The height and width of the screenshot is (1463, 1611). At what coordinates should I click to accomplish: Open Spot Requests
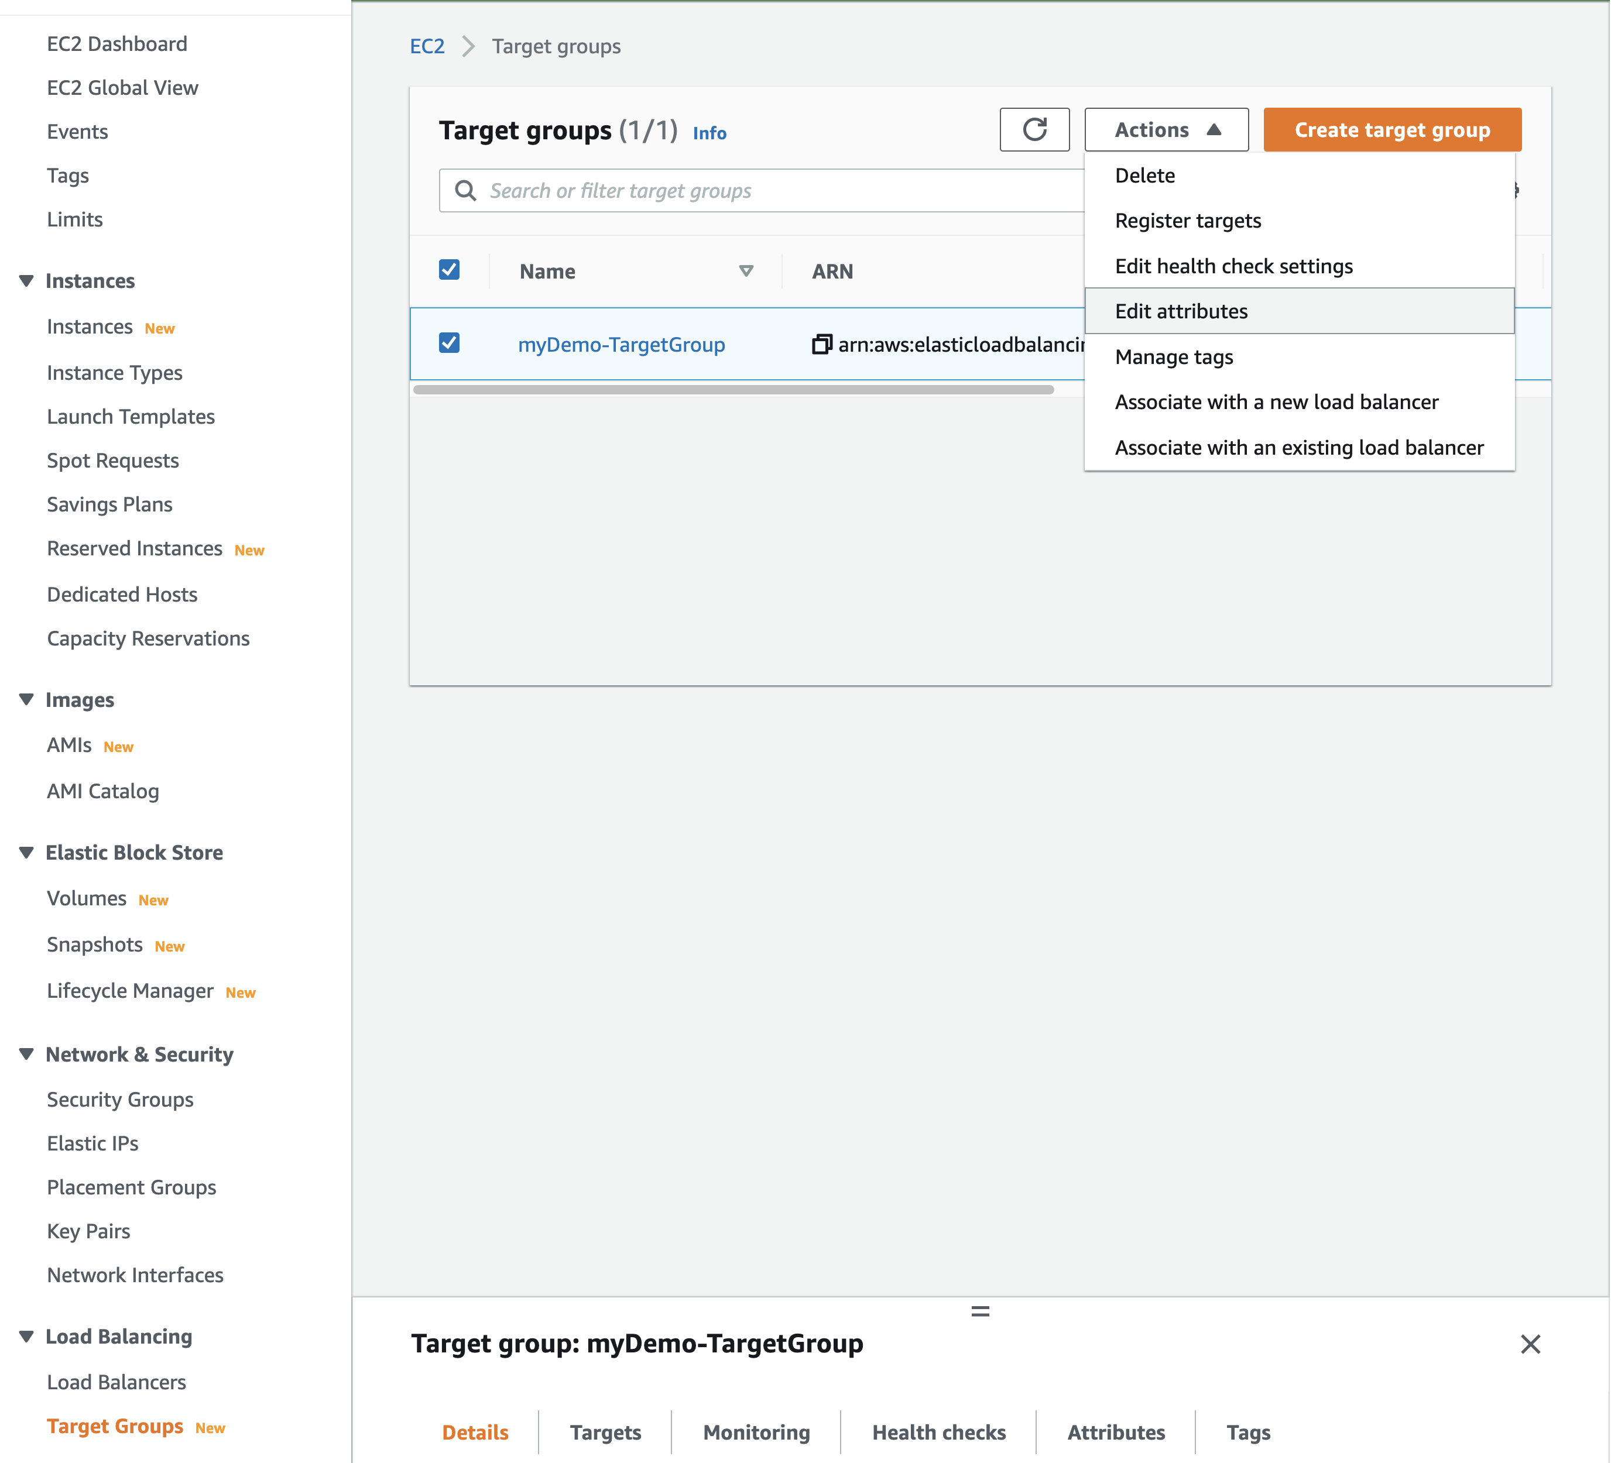point(112,461)
